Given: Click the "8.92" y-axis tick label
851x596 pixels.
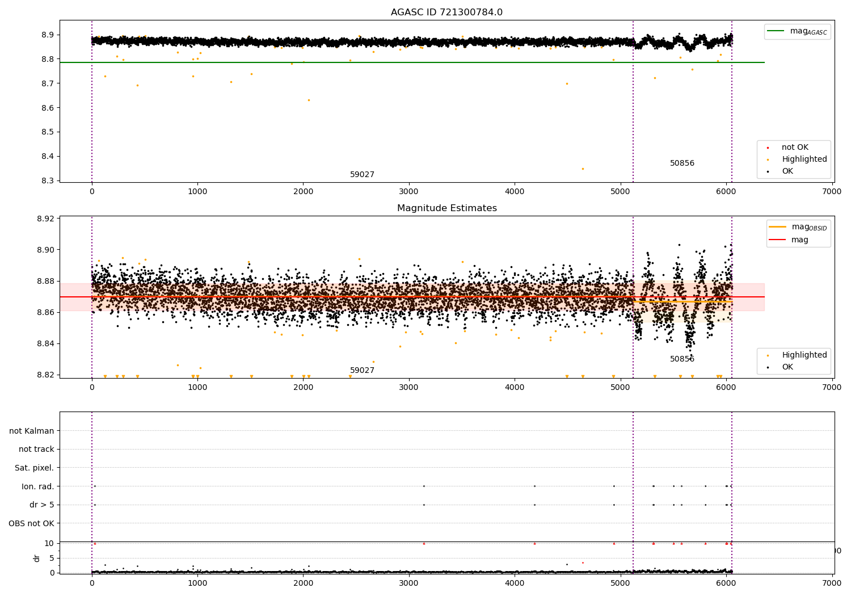Looking at the screenshot, I should (x=45, y=219).
